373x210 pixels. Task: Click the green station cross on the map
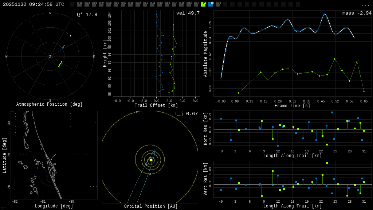(42, 149)
